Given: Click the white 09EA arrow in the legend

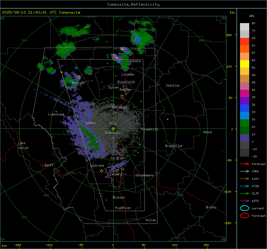Looking at the screenshot, I should pos(244,171).
